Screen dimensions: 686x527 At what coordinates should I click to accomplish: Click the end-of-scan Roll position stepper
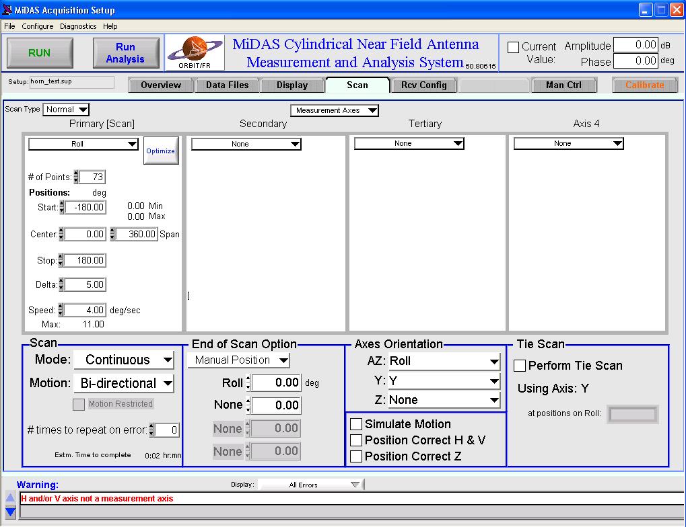point(248,382)
